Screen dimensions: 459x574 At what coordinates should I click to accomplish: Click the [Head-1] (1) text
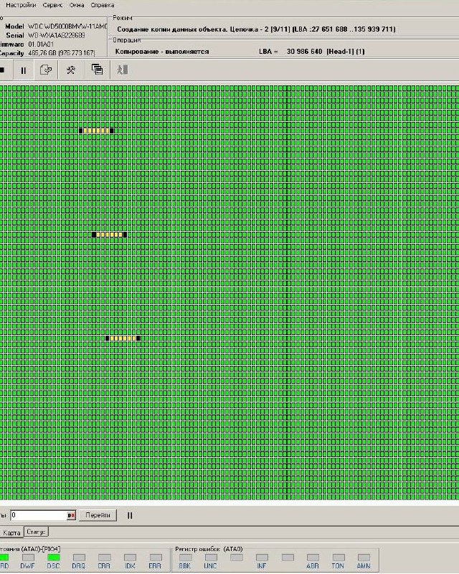(346, 52)
